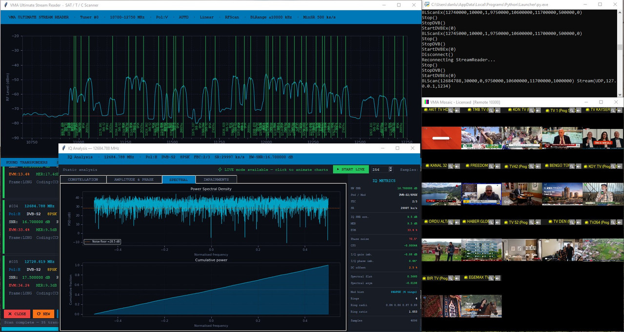Image resolution: width=624 pixels, height=332 pixels.
Task: Click the VMA Mosaic window color-bars icon
Action: coord(427,102)
